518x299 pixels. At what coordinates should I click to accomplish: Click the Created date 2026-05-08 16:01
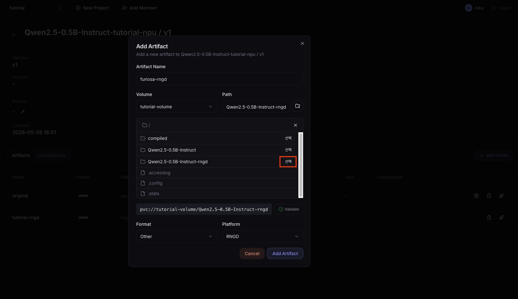34,132
